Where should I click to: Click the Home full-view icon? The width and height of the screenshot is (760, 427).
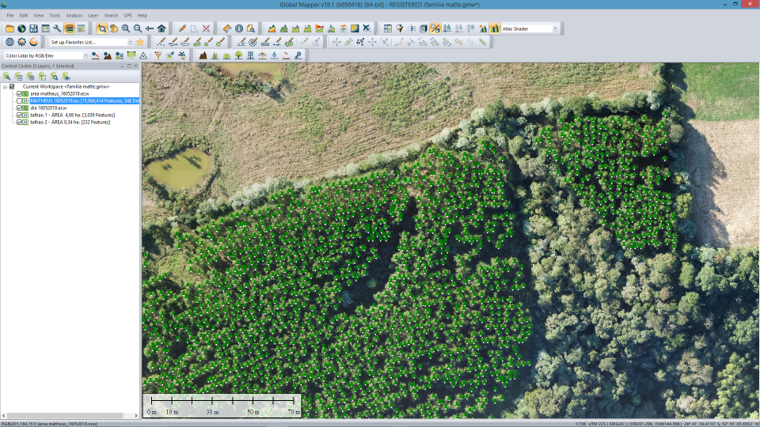(161, 28)
